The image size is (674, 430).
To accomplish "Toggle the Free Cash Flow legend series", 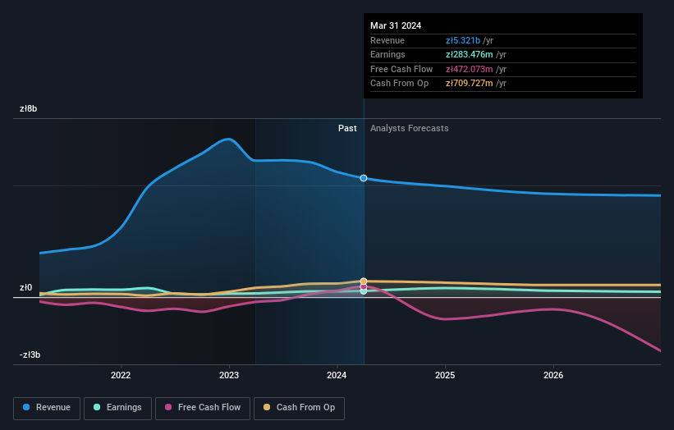I will click(203, 408).
